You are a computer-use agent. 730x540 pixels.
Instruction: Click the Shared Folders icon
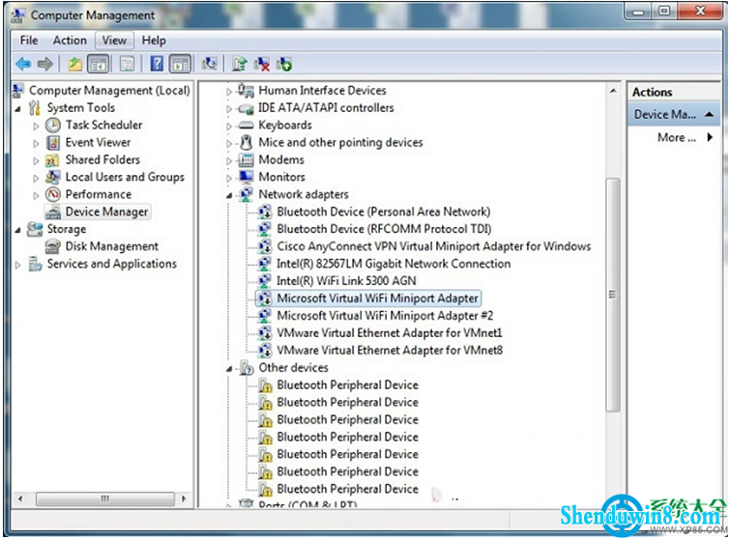[52, 160]
